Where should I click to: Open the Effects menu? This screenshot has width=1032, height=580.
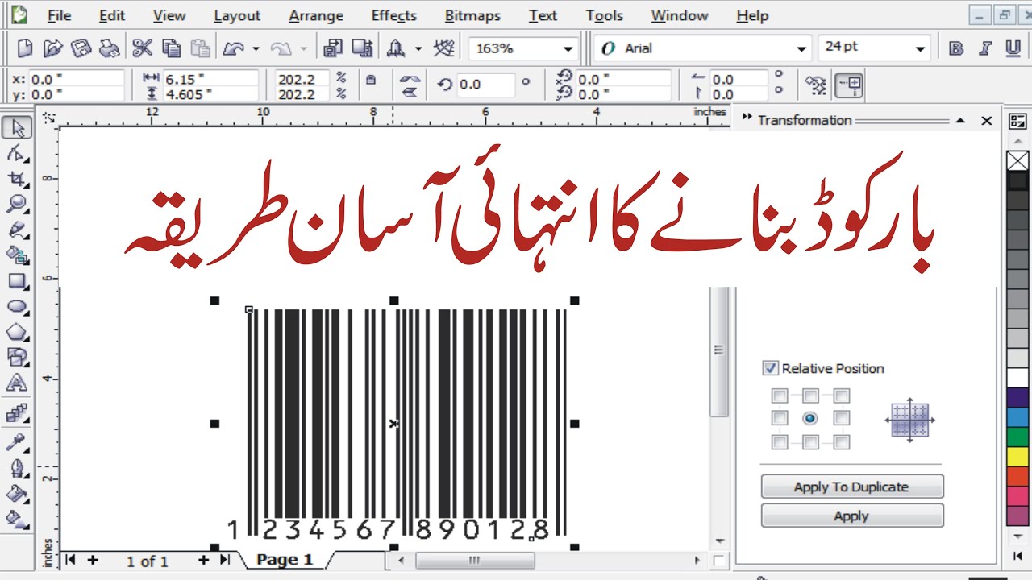coord(394,16)
